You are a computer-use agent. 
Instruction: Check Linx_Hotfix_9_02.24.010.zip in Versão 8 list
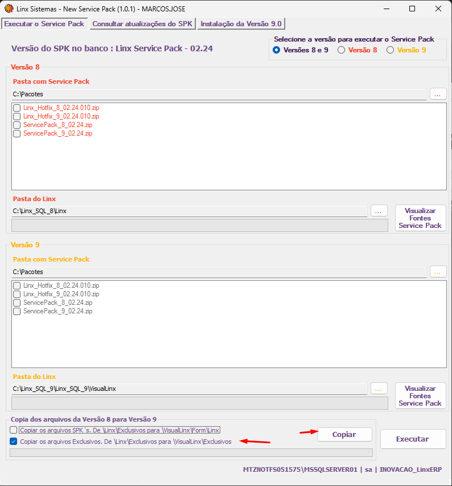17,117
